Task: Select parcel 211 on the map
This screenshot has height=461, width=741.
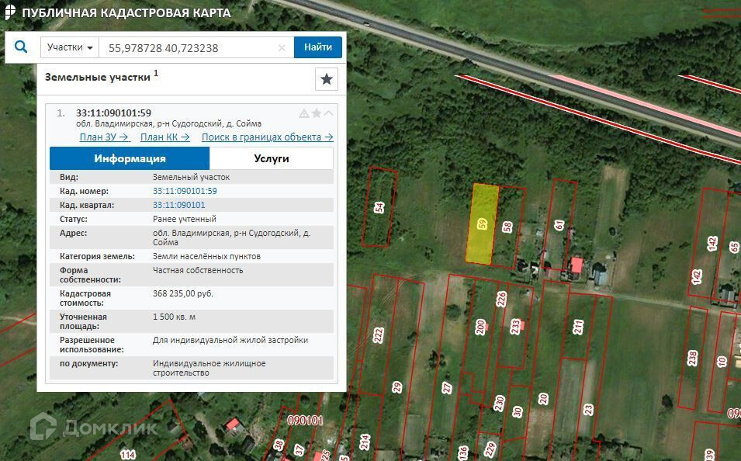Action: point(579,327)
